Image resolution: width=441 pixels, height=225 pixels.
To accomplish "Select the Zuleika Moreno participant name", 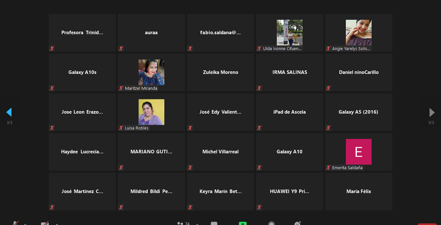I will click(220, 72).
